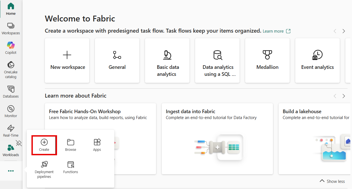The image size is (352, 189).
Task: Click the Learn more about Fabric heading
Action: 76,96
